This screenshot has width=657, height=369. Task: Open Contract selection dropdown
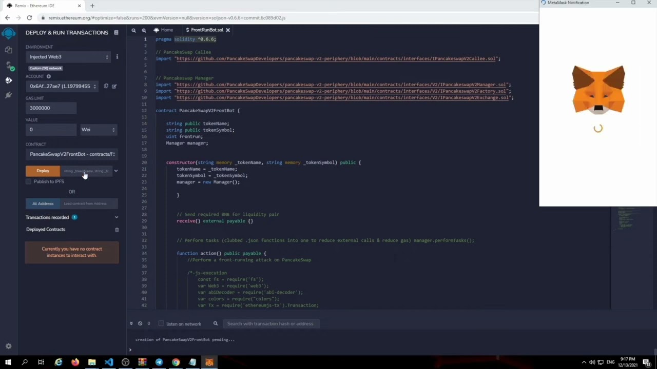(x=72, y=154)
